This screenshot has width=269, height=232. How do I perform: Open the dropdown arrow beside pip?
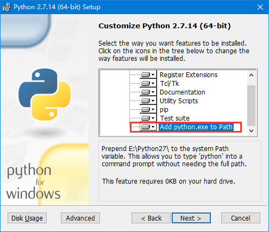click(153, 109)
